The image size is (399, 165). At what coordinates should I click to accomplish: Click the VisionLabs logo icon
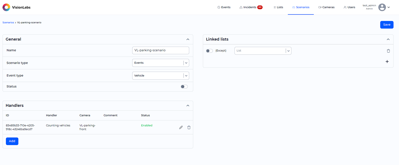[6, 7]
